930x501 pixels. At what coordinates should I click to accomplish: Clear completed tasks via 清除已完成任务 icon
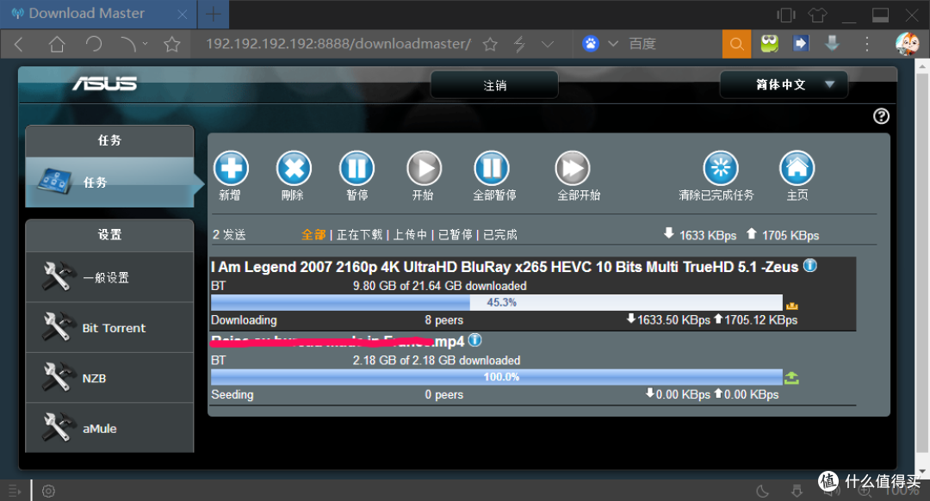pyautogui.click(x=721, y=169)
